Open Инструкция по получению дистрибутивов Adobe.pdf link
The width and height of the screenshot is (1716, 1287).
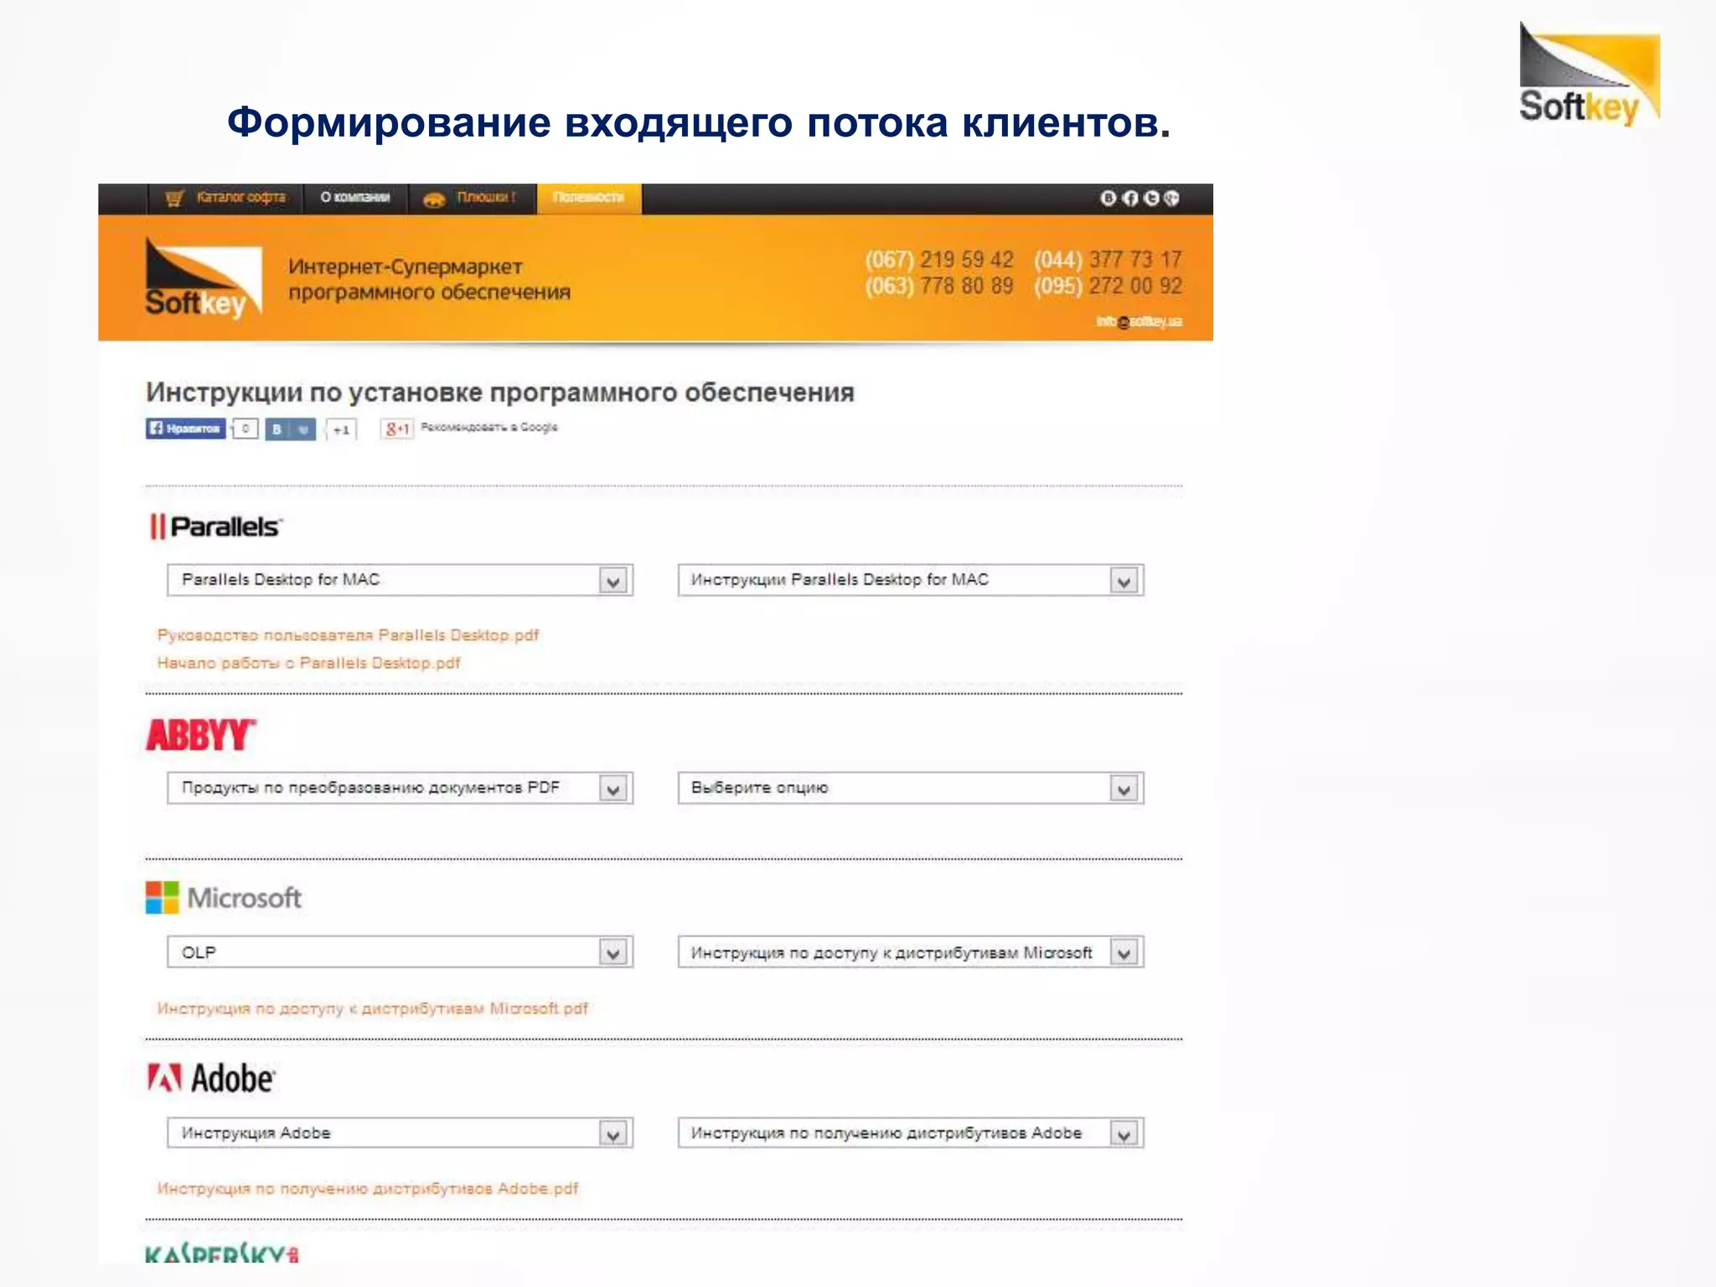(x=368, y=1188)
